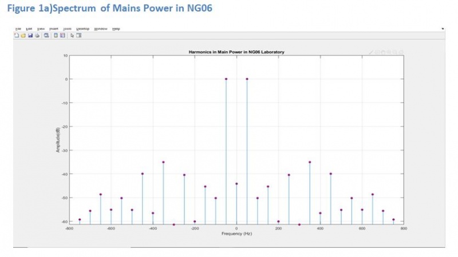The height and width of the screenshot is (257, 458).
Task: Select the Zoom In icon above the axes
Action: 389,53
